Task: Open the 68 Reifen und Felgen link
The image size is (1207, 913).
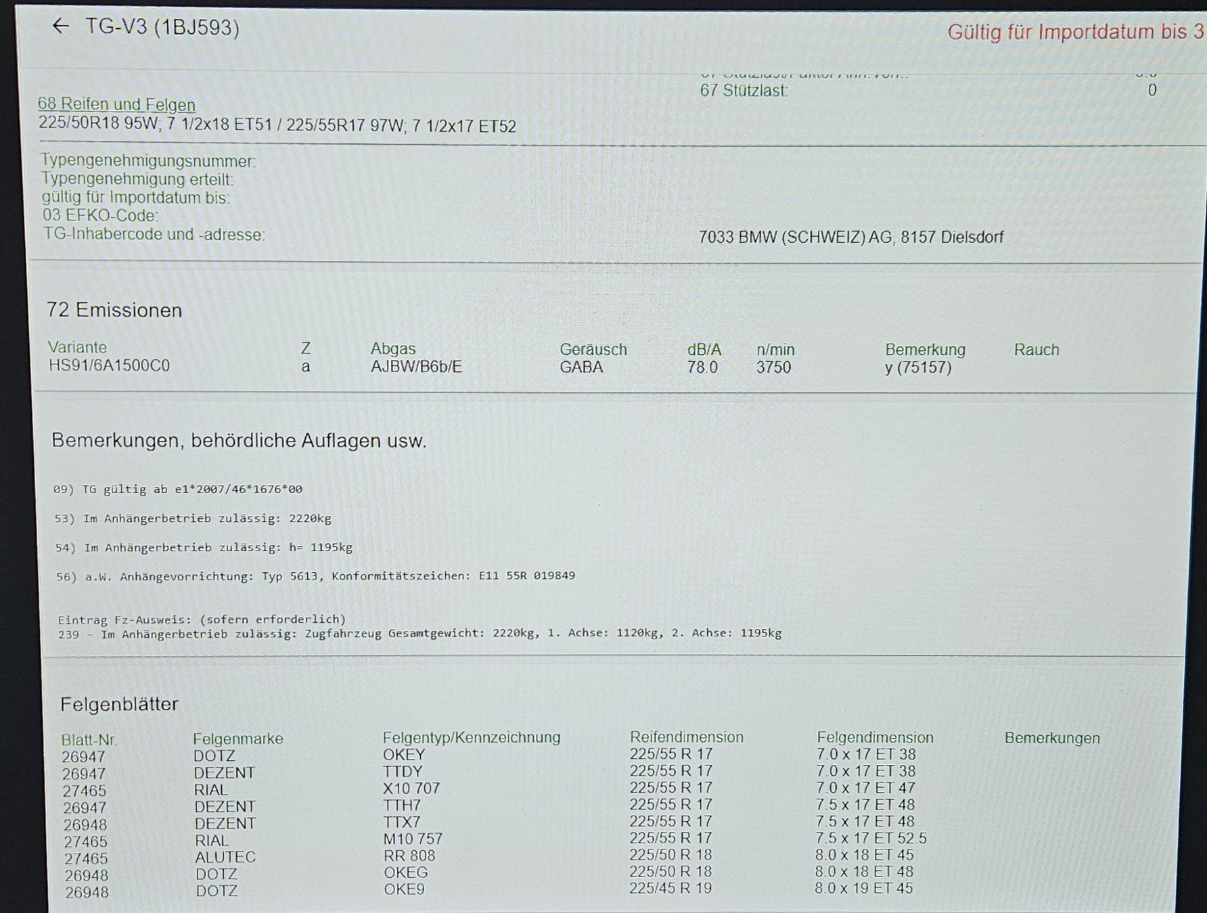Action: tap(116, 104)
